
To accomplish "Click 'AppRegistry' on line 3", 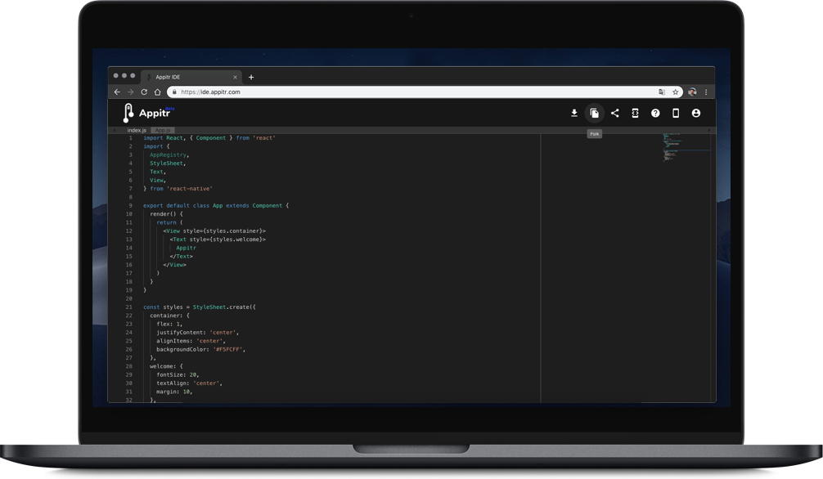I will coord(168,155).
